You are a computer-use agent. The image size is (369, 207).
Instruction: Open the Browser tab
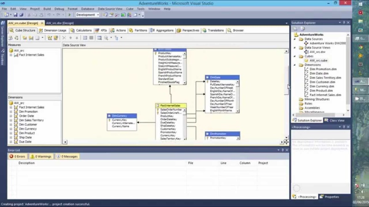[x=236, y=30]
